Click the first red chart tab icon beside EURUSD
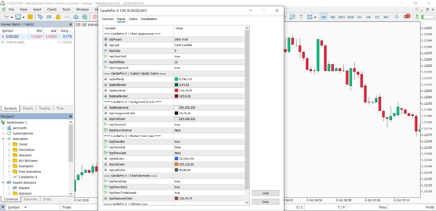The width and height of the screenshot is (436, 211). (78, 25)
